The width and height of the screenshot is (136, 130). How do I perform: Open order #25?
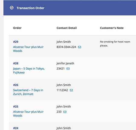(16, 106)
